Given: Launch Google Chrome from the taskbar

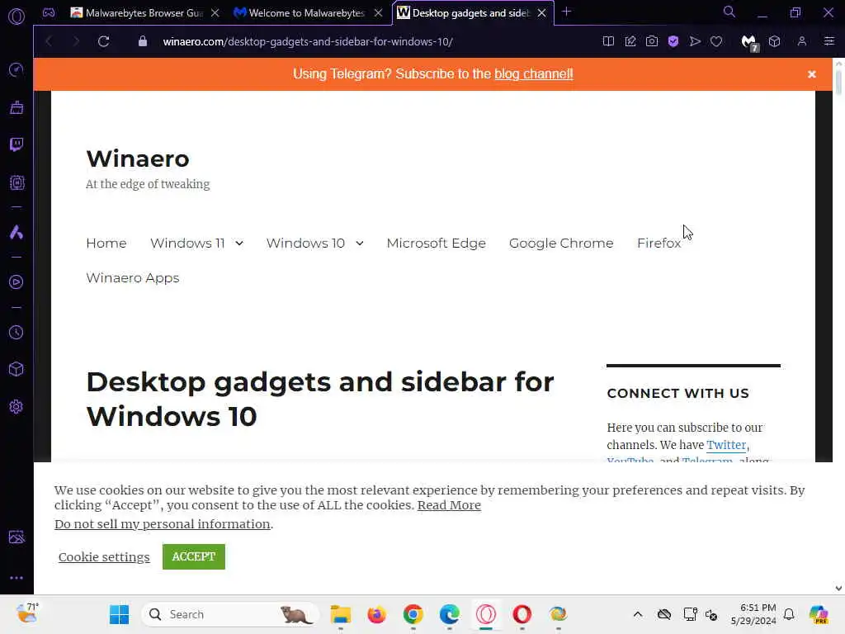Looking at the screenshot, I should [413, 614].
